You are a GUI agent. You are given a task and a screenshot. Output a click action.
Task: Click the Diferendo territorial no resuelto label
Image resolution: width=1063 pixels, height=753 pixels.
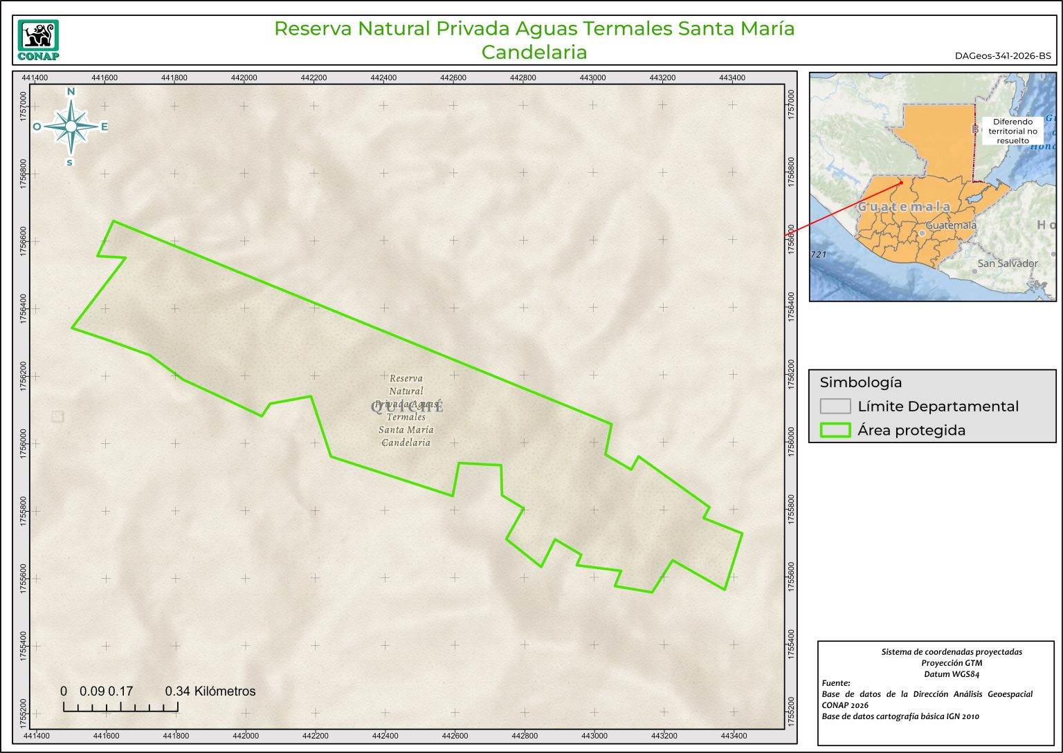click(1012, 131)
